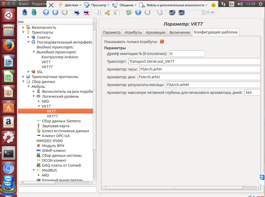Toggle the 'Показывать только атрибуты' checkbox
Screen dimensions: 265x197
click(162, 41)
